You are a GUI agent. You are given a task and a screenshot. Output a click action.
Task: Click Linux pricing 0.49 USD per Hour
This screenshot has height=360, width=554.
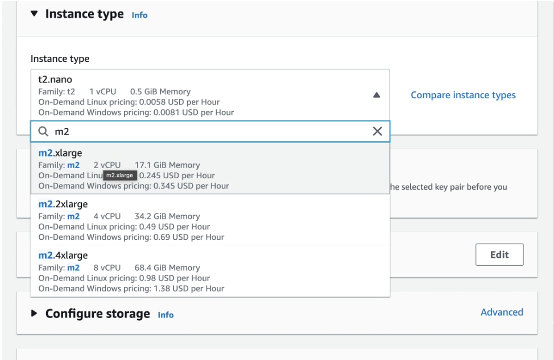pyautogui.click(x=124, y=227)
